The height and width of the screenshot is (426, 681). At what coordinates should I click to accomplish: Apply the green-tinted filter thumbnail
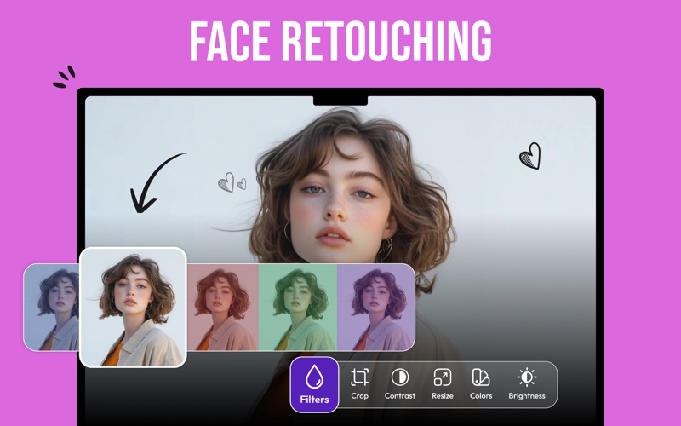tap(298, 307)
